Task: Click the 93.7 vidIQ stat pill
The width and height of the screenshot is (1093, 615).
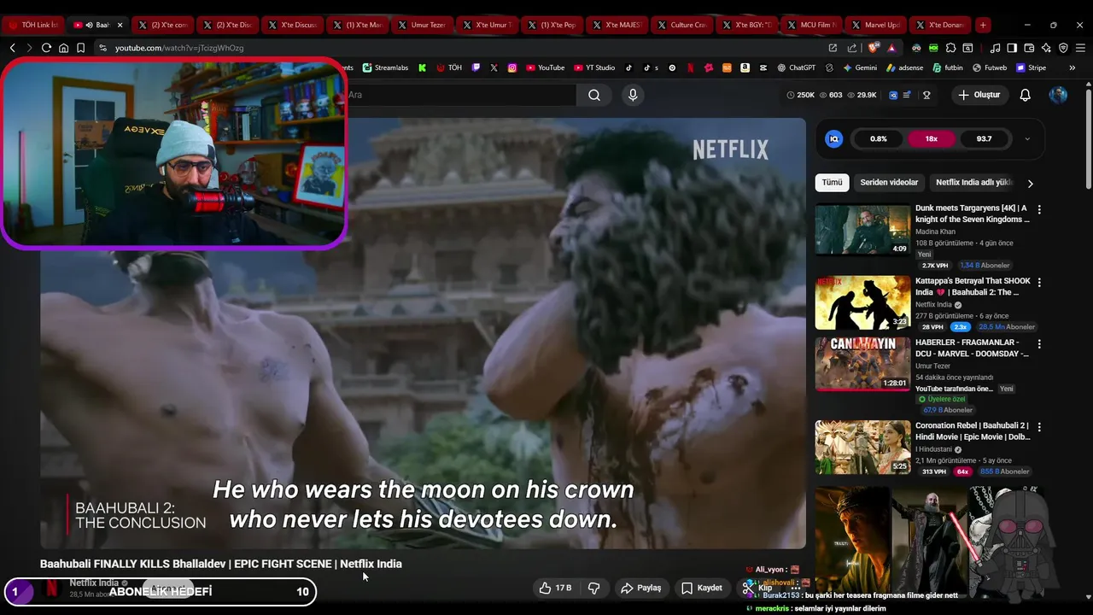Action: [x=984, y=138]
